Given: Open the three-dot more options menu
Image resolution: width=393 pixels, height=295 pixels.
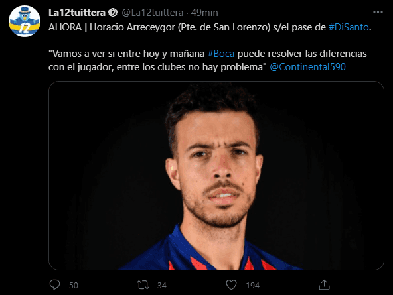Looking at the screenshot, I should click(378, 12).
